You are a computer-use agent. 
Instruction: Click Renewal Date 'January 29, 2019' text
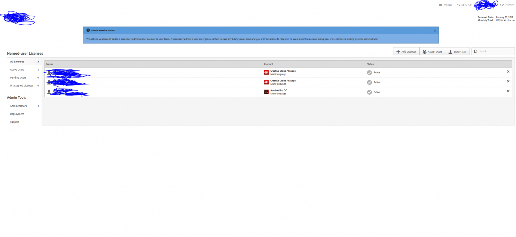504,17
